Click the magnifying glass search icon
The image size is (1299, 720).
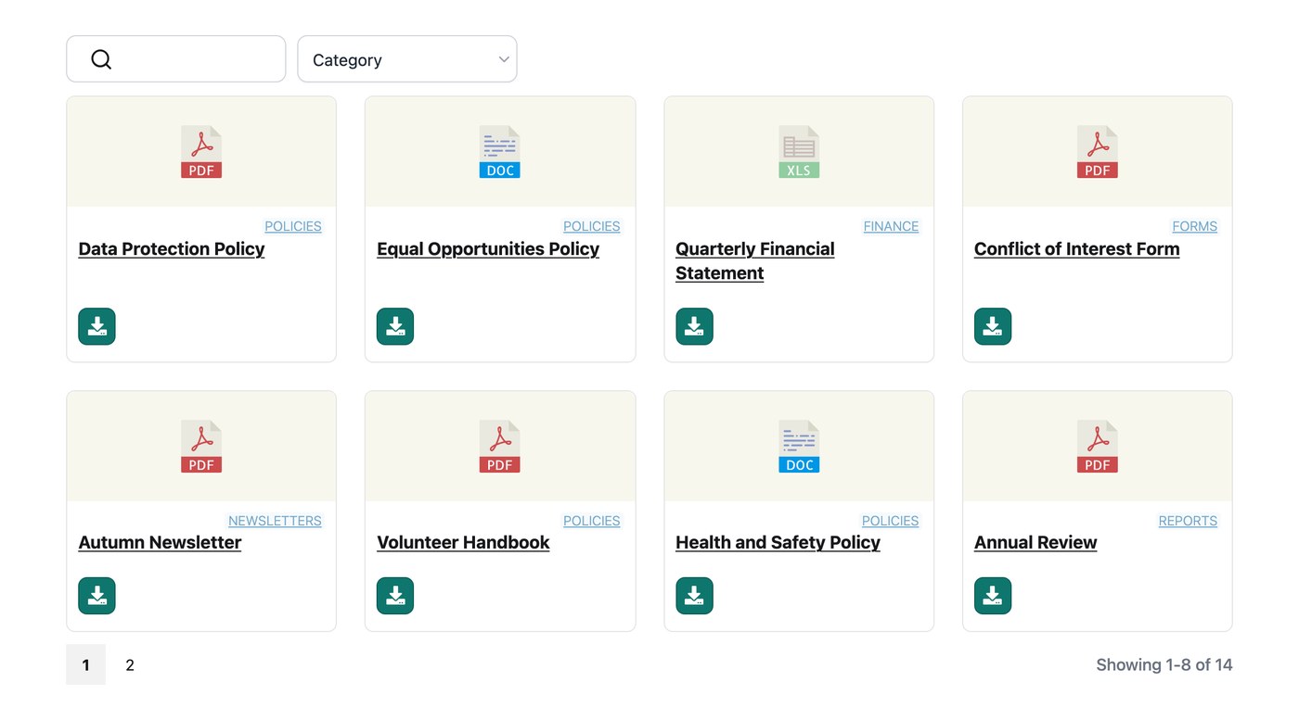tap(101, 59)
